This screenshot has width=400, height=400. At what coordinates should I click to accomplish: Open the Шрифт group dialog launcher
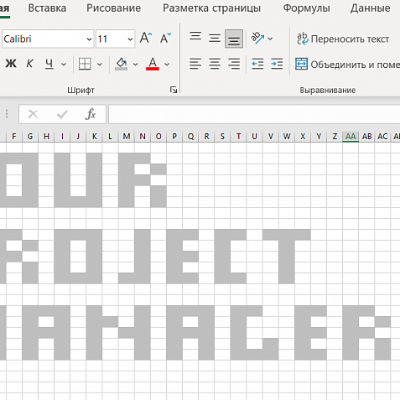(174, 90)
